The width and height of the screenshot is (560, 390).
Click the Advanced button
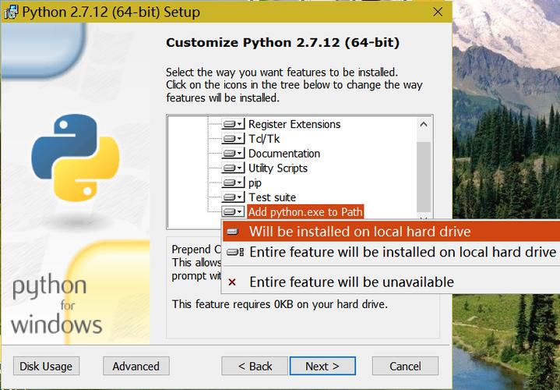136,366
